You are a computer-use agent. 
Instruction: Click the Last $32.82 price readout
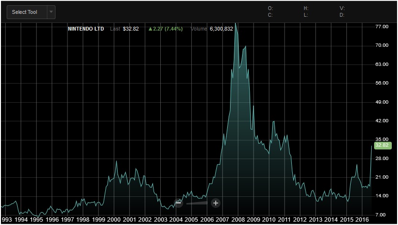point(124,29)
